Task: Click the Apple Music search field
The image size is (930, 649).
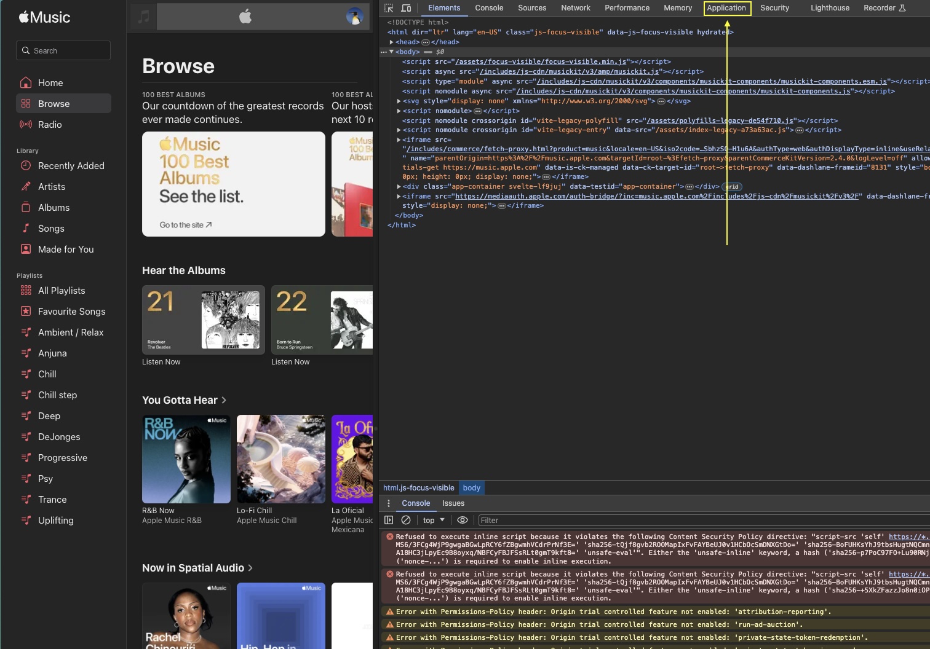Action: point(63,50)
